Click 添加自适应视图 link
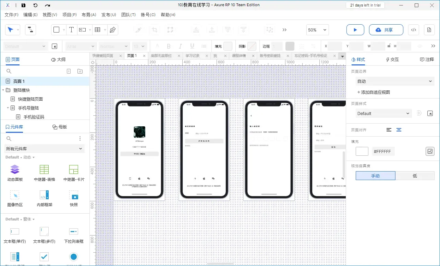This screenshot has height=266, width=440. point(374,92)
